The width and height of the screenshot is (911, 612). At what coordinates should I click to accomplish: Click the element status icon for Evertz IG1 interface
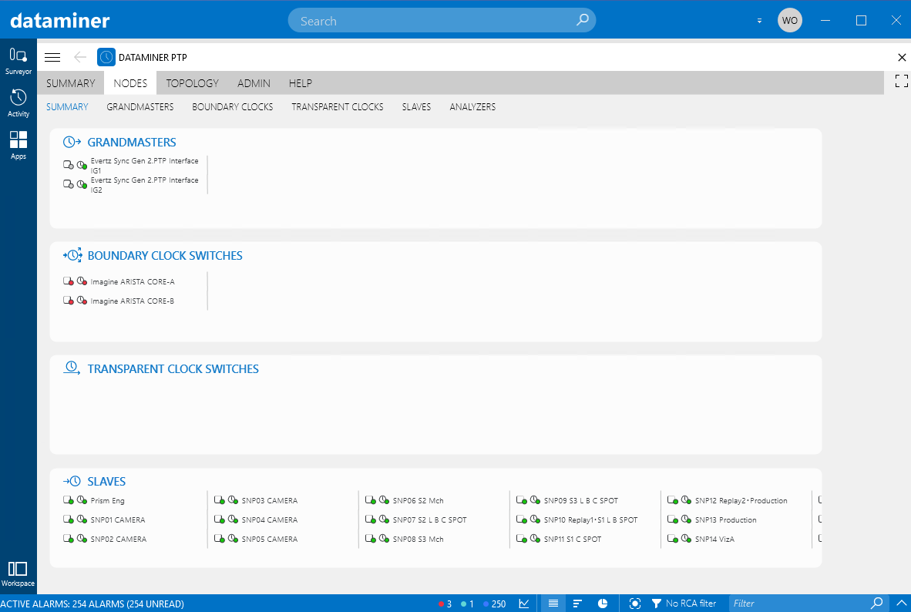tap(69, 165)
